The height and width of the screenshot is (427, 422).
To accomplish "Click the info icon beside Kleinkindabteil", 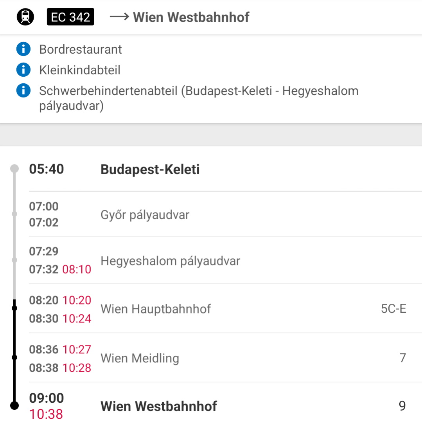I will (x=23, y=70).
